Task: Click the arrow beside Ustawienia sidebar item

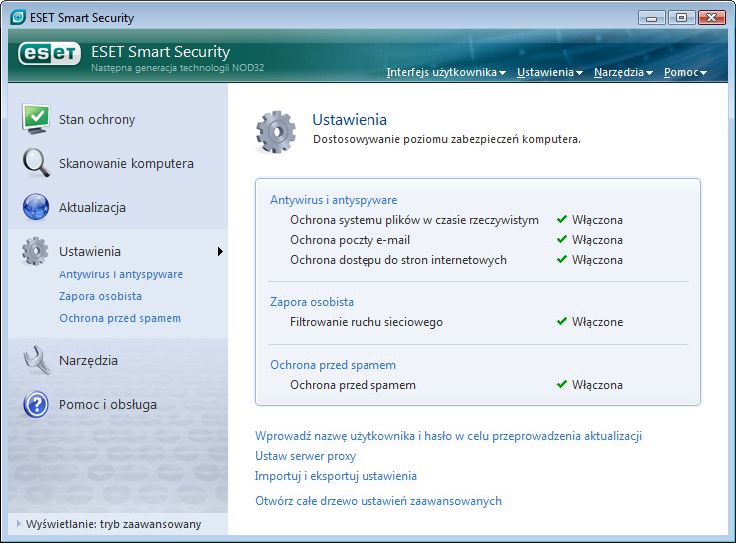Action: [220, 252]
